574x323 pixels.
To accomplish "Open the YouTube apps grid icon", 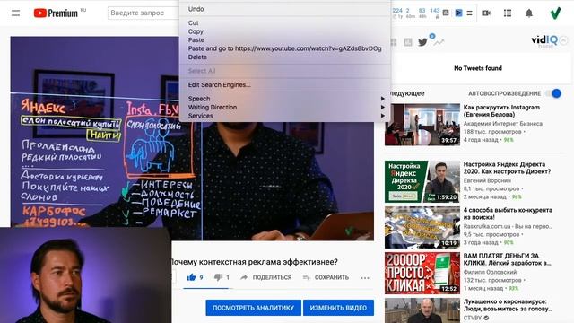I will coord(508,13).
